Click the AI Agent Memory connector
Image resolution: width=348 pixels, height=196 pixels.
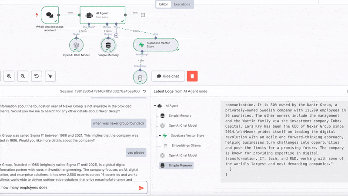107,24
